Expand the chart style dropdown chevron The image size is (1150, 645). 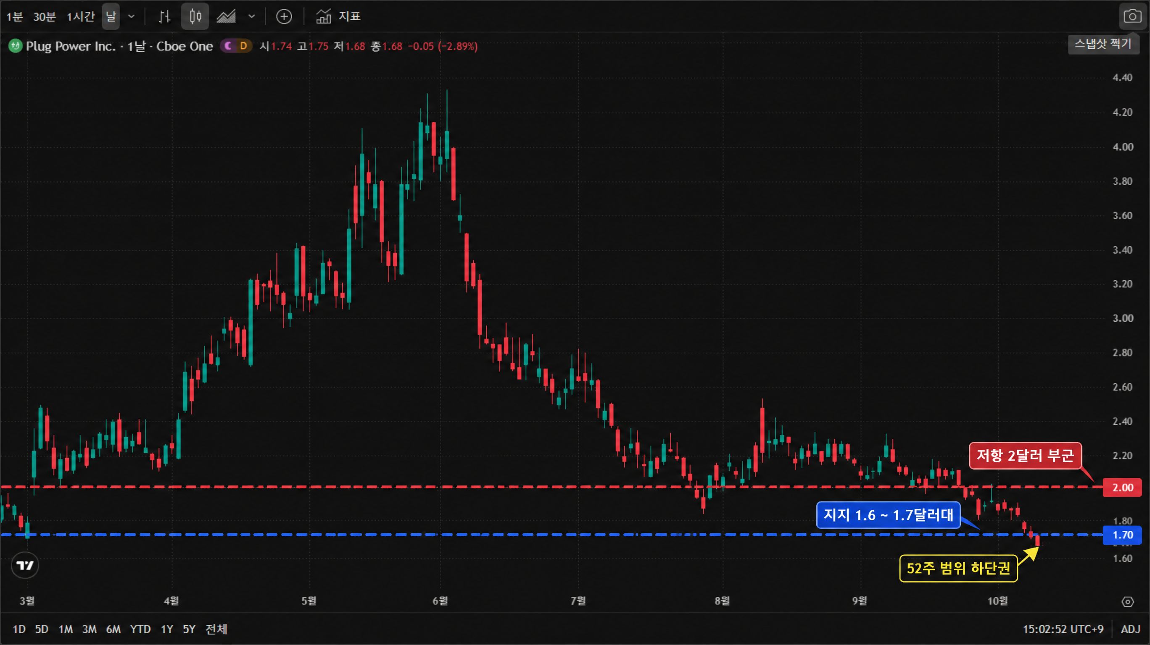tap(252, 17)
